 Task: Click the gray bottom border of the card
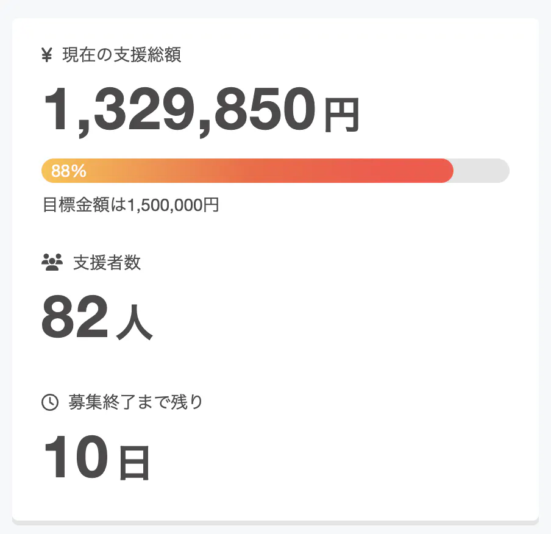point(275,522)
